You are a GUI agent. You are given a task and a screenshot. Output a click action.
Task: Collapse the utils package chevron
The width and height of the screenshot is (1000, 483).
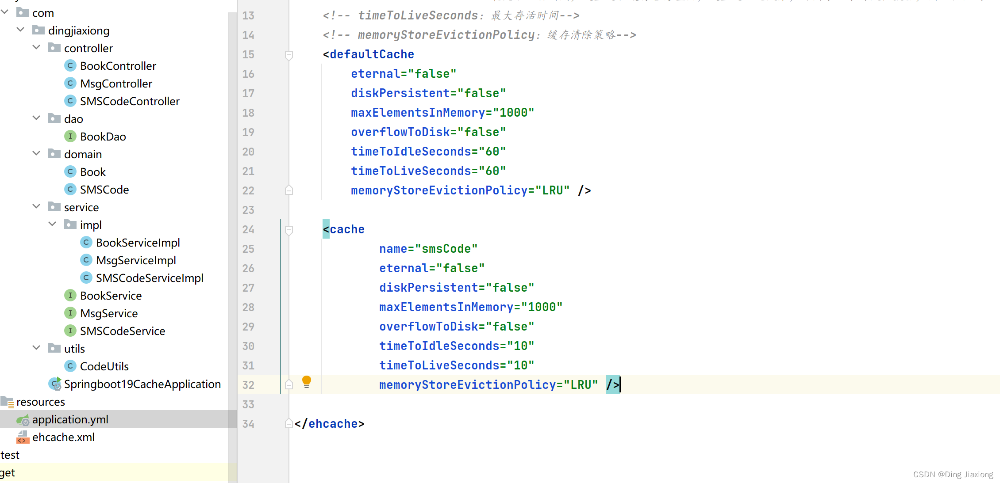36,348
